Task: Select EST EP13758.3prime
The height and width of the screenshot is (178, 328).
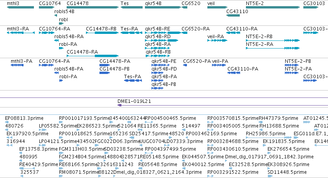Action: click(21, 153)
